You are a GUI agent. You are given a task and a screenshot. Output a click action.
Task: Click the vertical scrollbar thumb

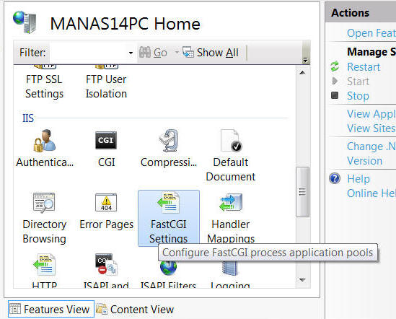click(302, 192)
